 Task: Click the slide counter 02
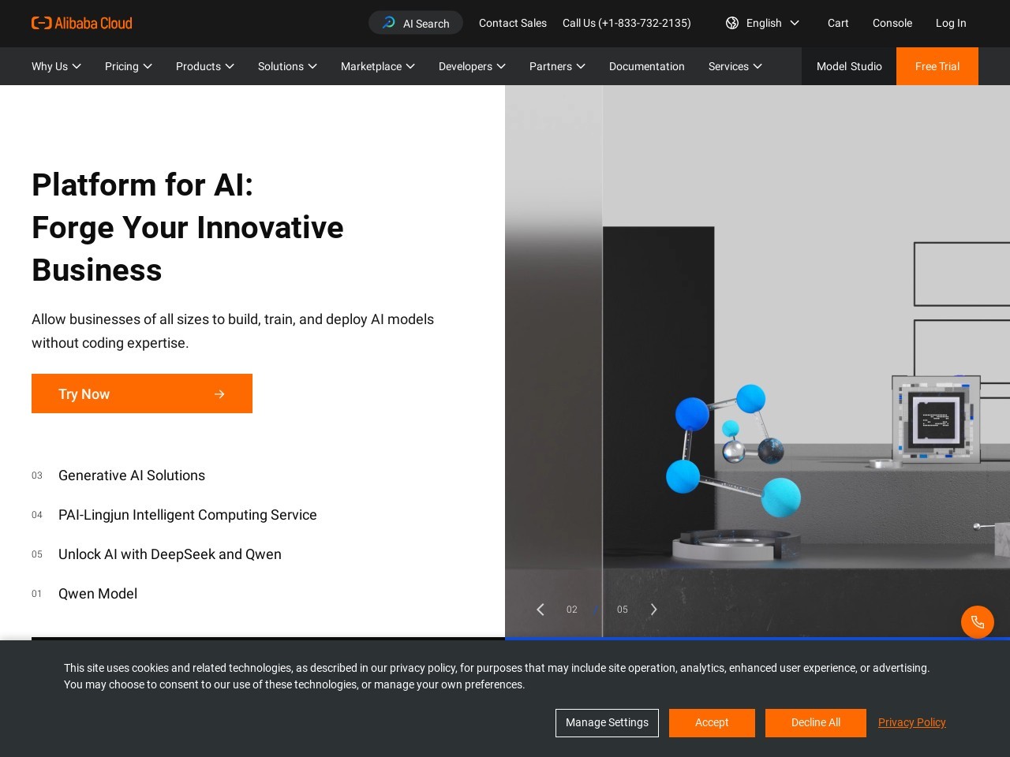[572, 610]
